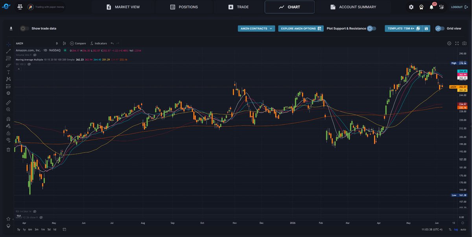472x237 pixels.
Task: Open the timezone menu 11:03:38 (UTC-4)
Action: tap(431, 230)
